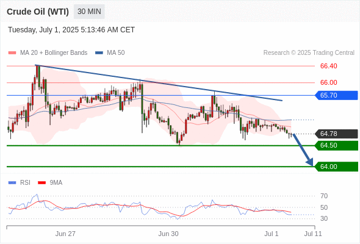Click the 9MA legend label
Image resolution: width=360 pixels, height=244 pixels.
point(56,183)
